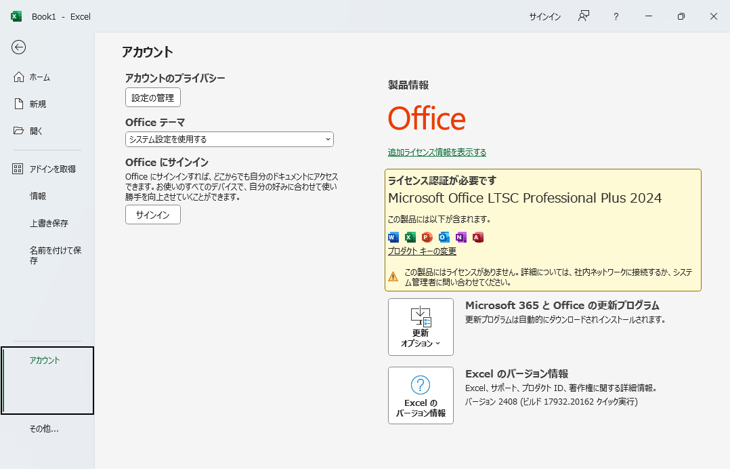Restore down the Excel window

(681, 16)
